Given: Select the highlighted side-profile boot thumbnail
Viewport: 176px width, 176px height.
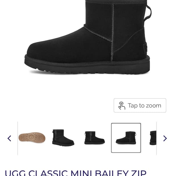Looking at the screenshot, I should tap(126, 138).
